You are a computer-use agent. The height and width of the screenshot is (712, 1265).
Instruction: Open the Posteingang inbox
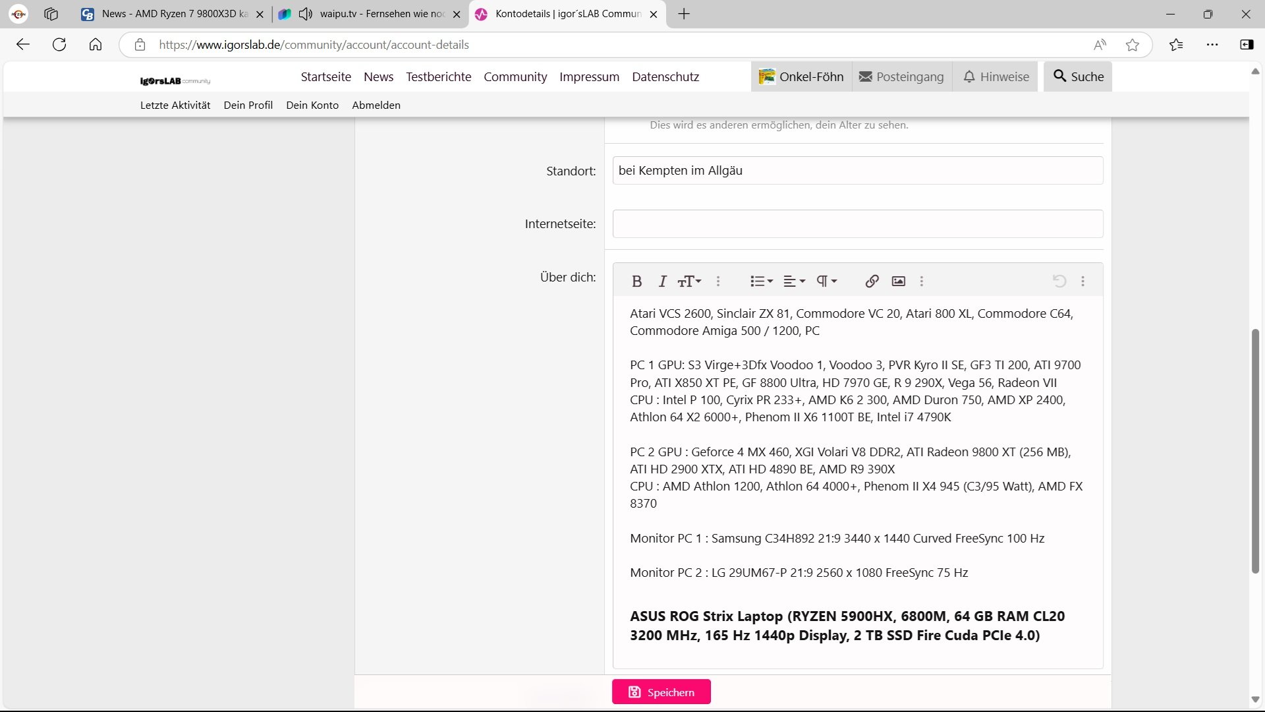[901, 76]
